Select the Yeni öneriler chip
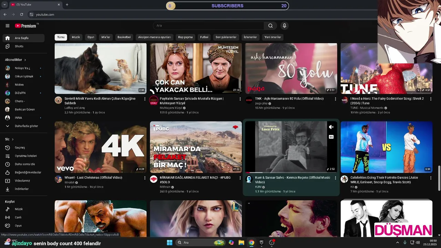Image resolution: width=441 pixels, height=248 pixels. click(273, 37)
